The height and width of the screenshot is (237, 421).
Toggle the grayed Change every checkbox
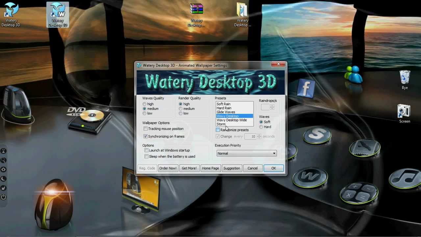(x=218, y=136)
